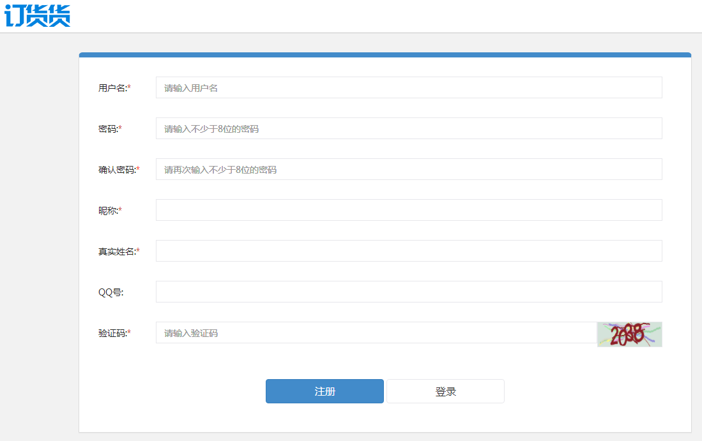Viewport: 702px width, 441px height.
Task: Click the QQ号 label text
Action: click(110, 292)
